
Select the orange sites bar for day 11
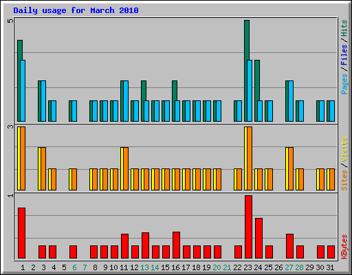pyautogui.click(x=126, y=169)
